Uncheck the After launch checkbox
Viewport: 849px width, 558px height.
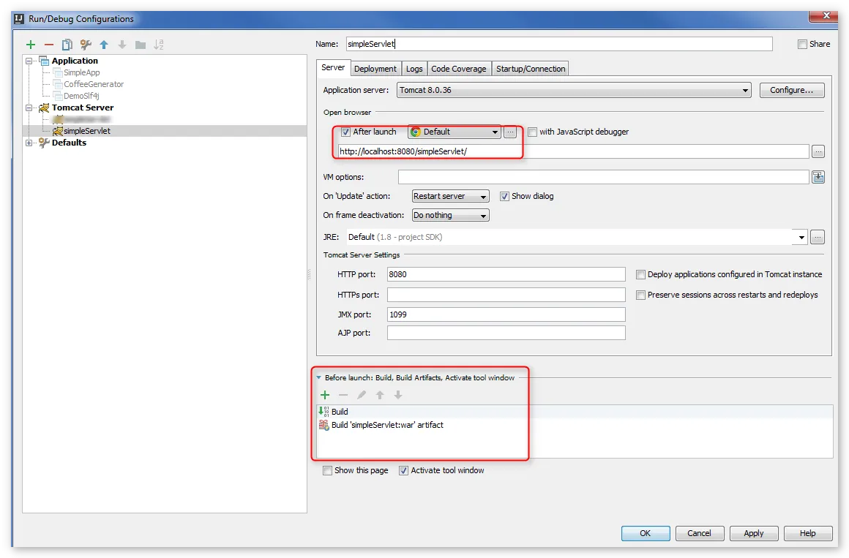345,132
